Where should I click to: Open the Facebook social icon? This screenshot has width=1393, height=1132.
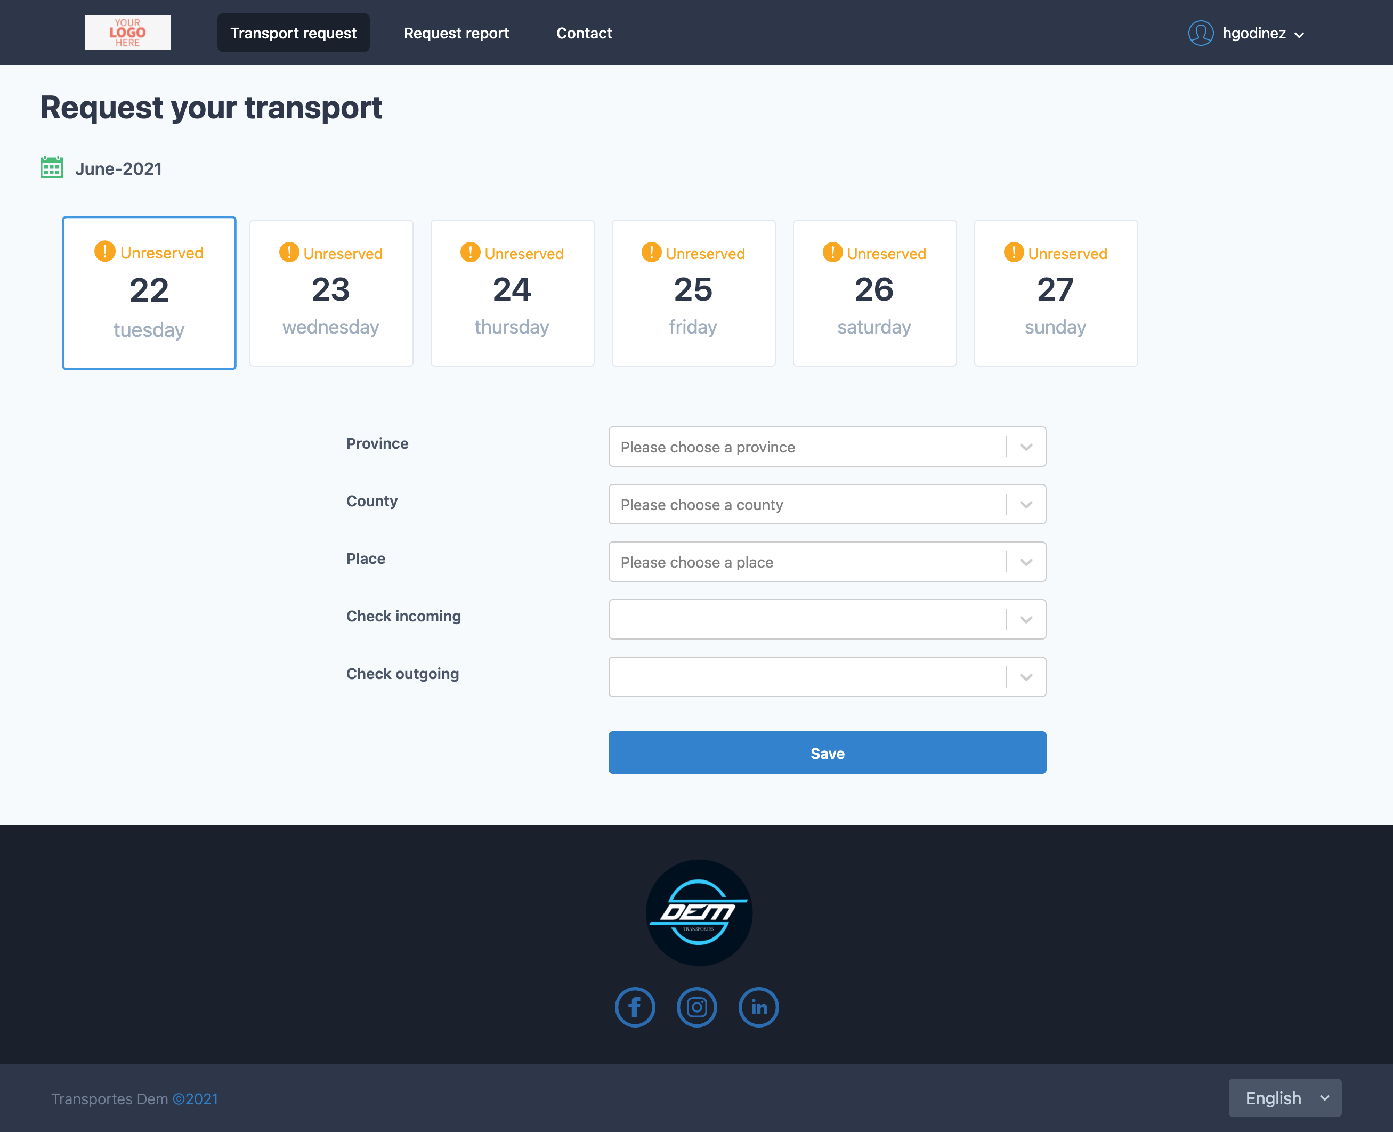tap(635, 1006)
